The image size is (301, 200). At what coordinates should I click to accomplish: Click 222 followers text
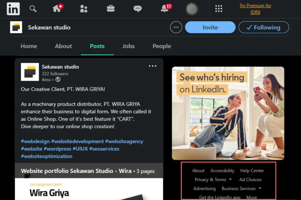pos(55,74)
